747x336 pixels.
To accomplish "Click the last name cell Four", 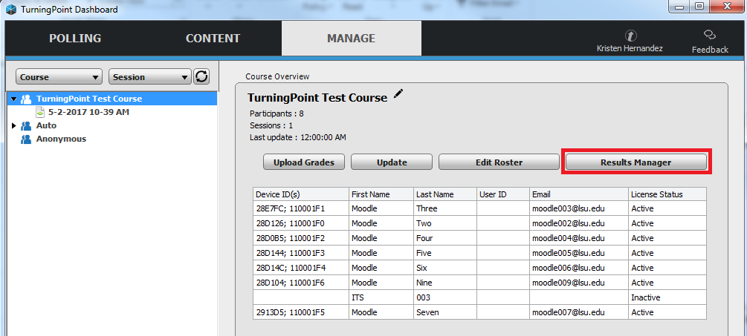I will 445,237.
